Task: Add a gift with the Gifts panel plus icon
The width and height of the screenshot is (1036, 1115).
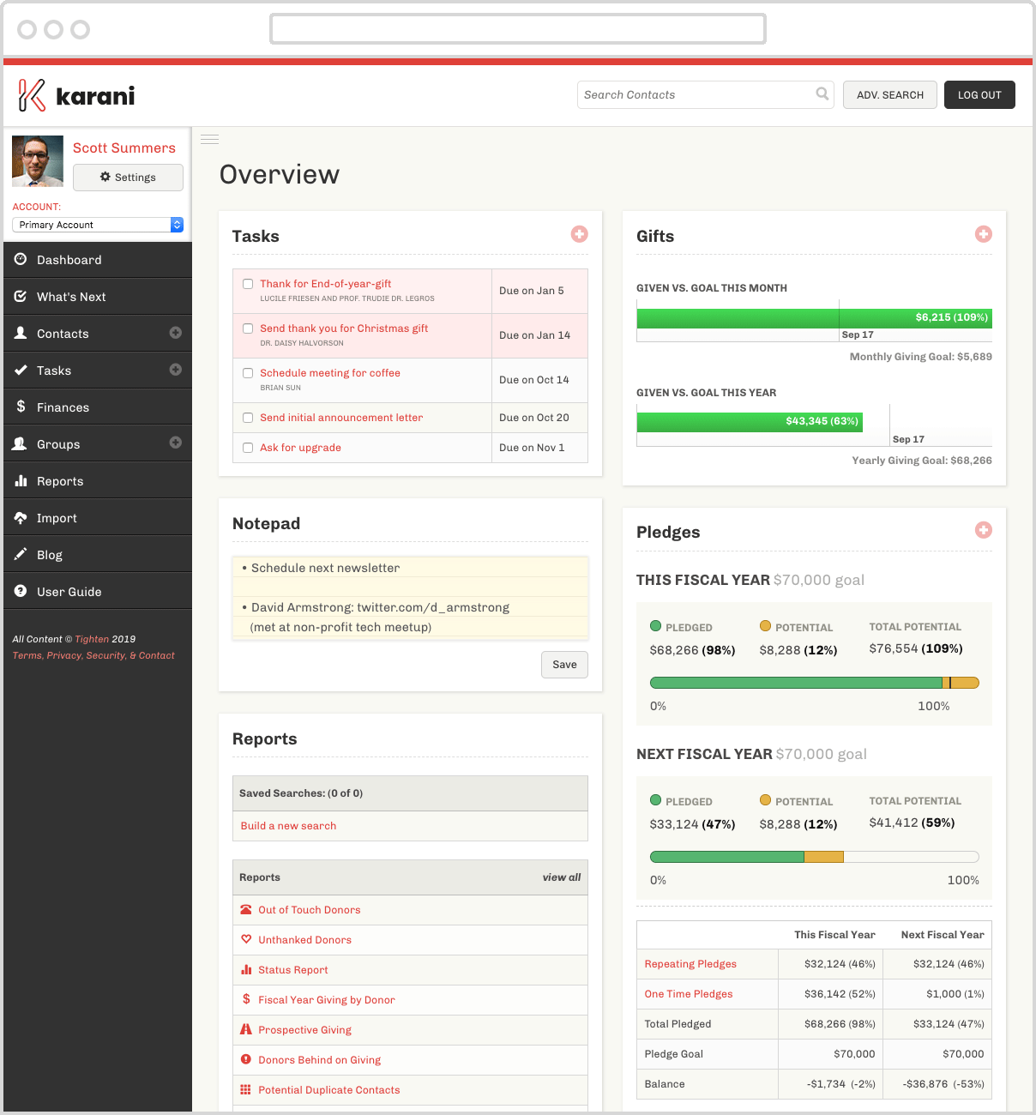Action: [x=983, y=233]
